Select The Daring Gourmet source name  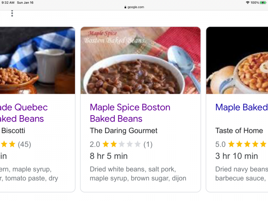(124, 131)
